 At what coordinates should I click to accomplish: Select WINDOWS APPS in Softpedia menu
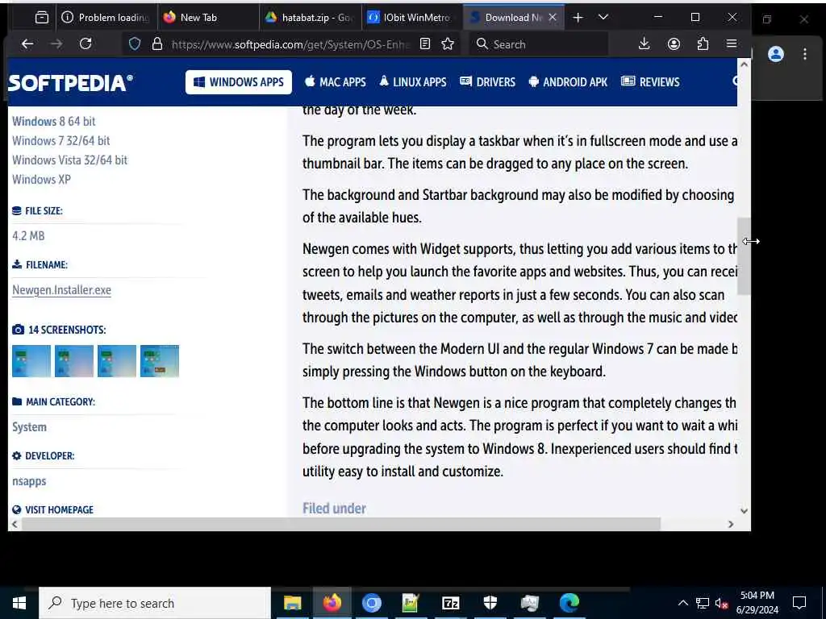click(239, 82)
